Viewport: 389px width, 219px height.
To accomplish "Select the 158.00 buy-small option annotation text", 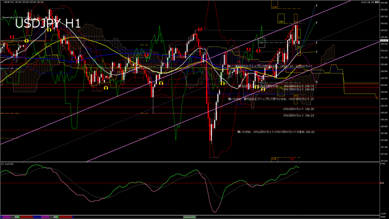I will click(x=276, y=132).
